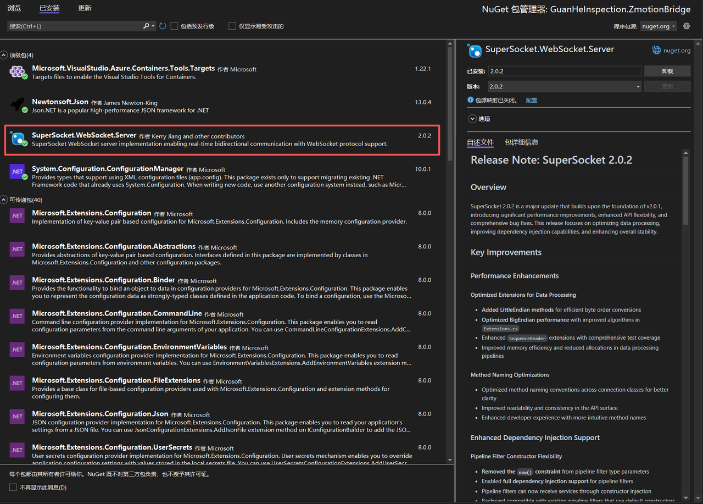703x504 pixels.
Task: Click the Configuration.Abstractions .NET icon
Action: point(18,249)
